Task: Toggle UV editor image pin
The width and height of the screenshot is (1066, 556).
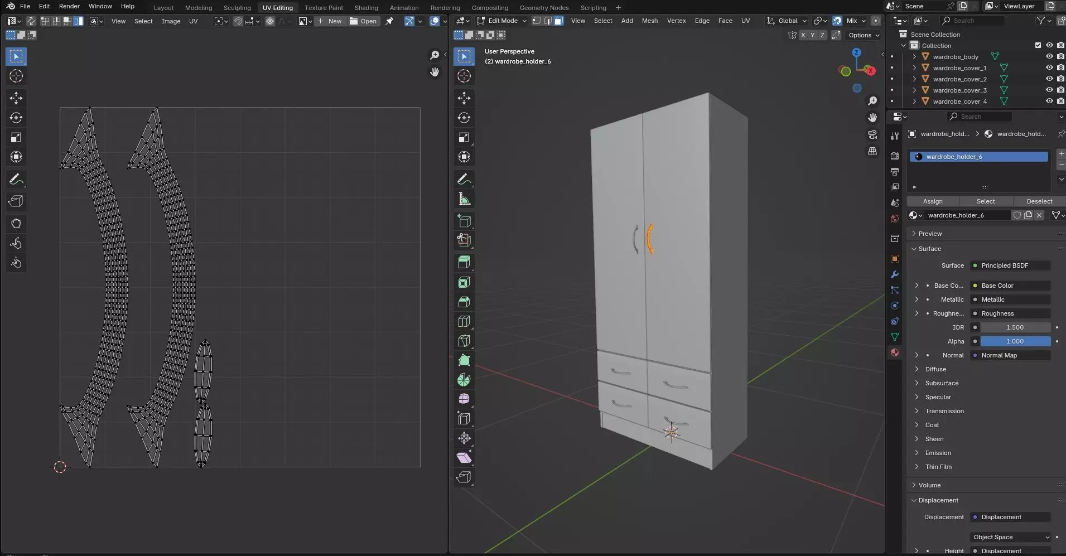Action: tap(389, 21)
